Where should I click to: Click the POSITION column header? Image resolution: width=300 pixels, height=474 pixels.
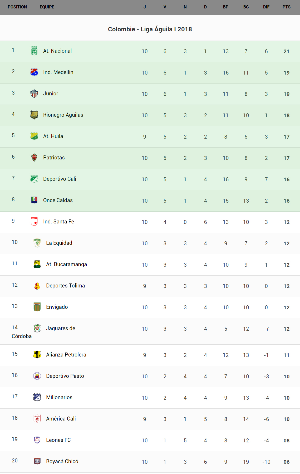coord(17,7)
